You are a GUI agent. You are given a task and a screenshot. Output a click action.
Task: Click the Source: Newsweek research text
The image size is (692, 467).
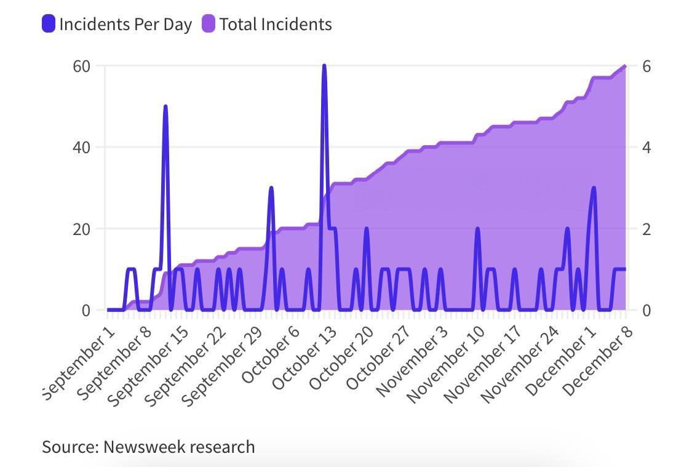[x=148, y=446]
